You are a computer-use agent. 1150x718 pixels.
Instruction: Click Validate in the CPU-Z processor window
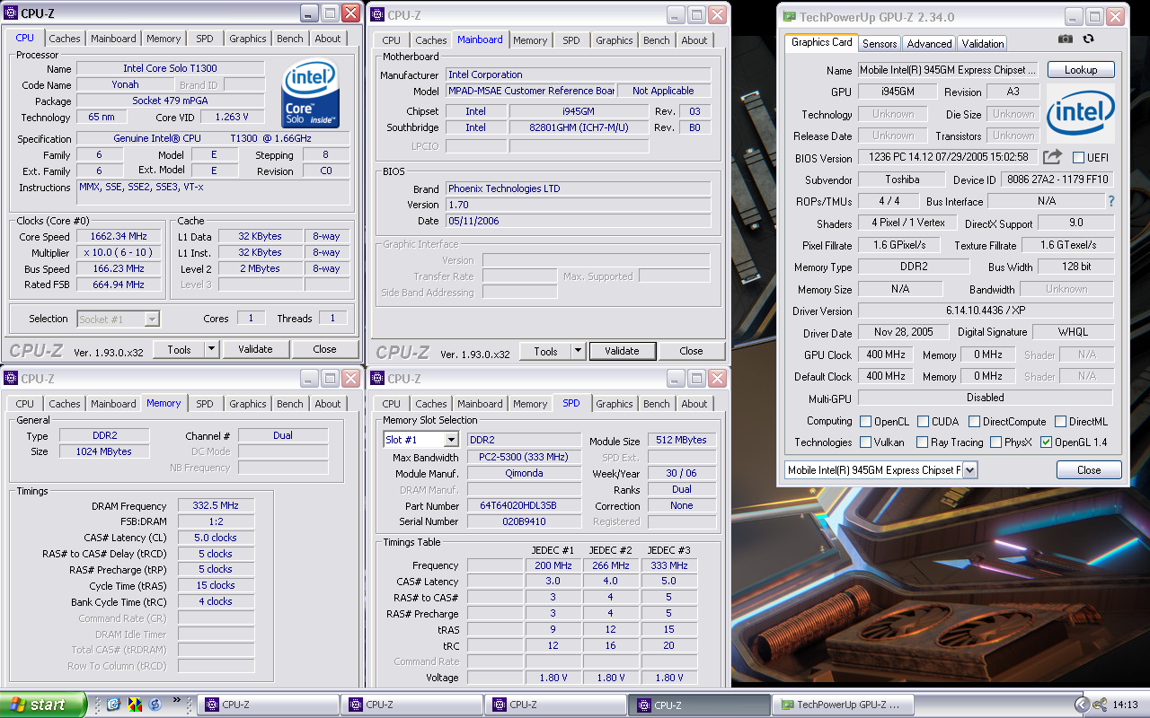point(255,349)
